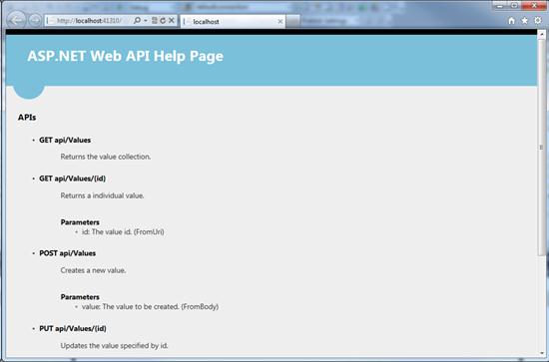Maximize the browser window

(514, 5)
